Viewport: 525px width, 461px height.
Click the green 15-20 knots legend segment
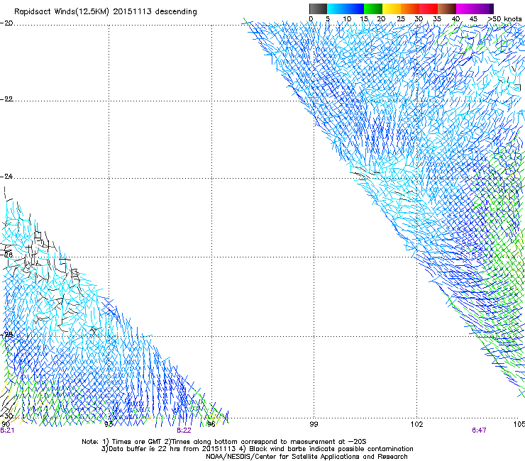click(373, 9)
